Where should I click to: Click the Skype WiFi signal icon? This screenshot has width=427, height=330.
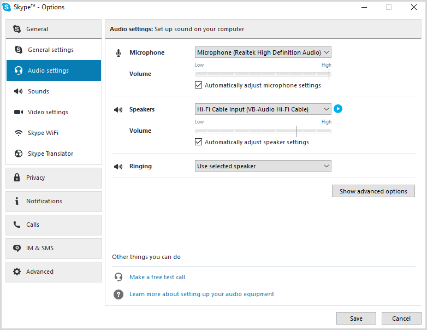[19, 133]
